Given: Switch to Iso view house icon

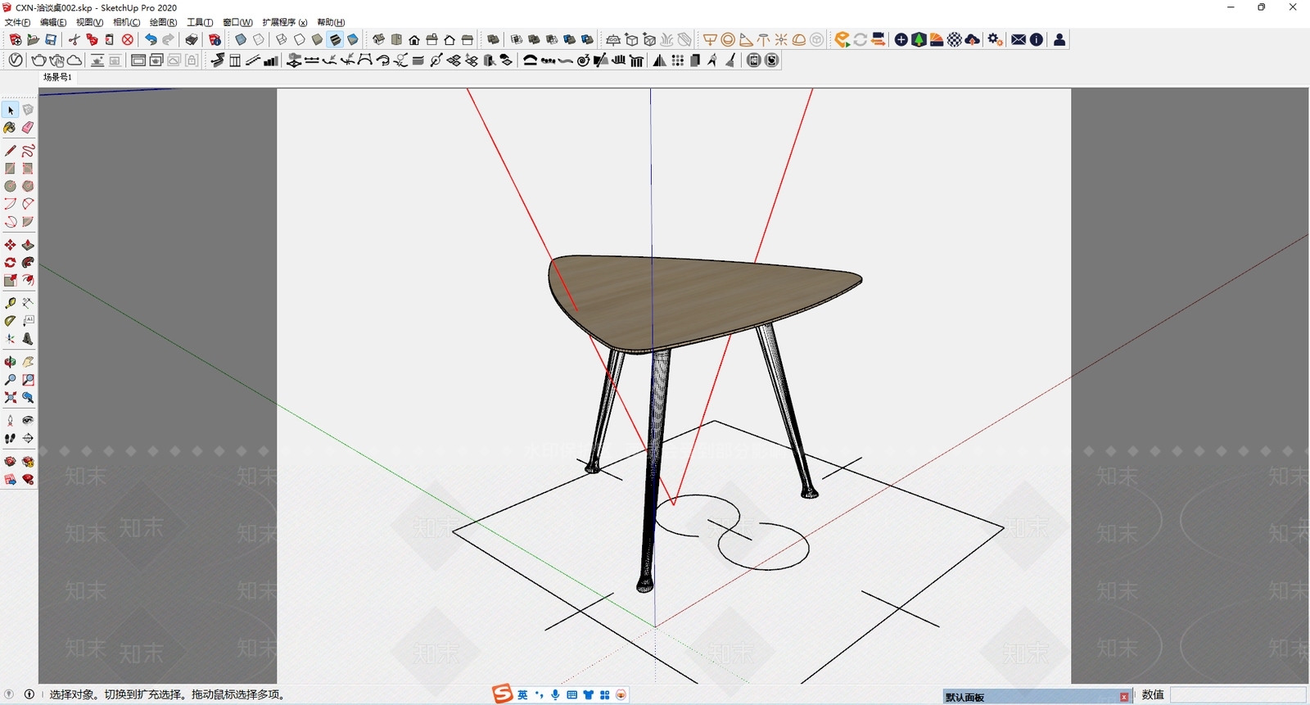Looking at the screenshot, I should pyautogui.click(x=378, y=39).
